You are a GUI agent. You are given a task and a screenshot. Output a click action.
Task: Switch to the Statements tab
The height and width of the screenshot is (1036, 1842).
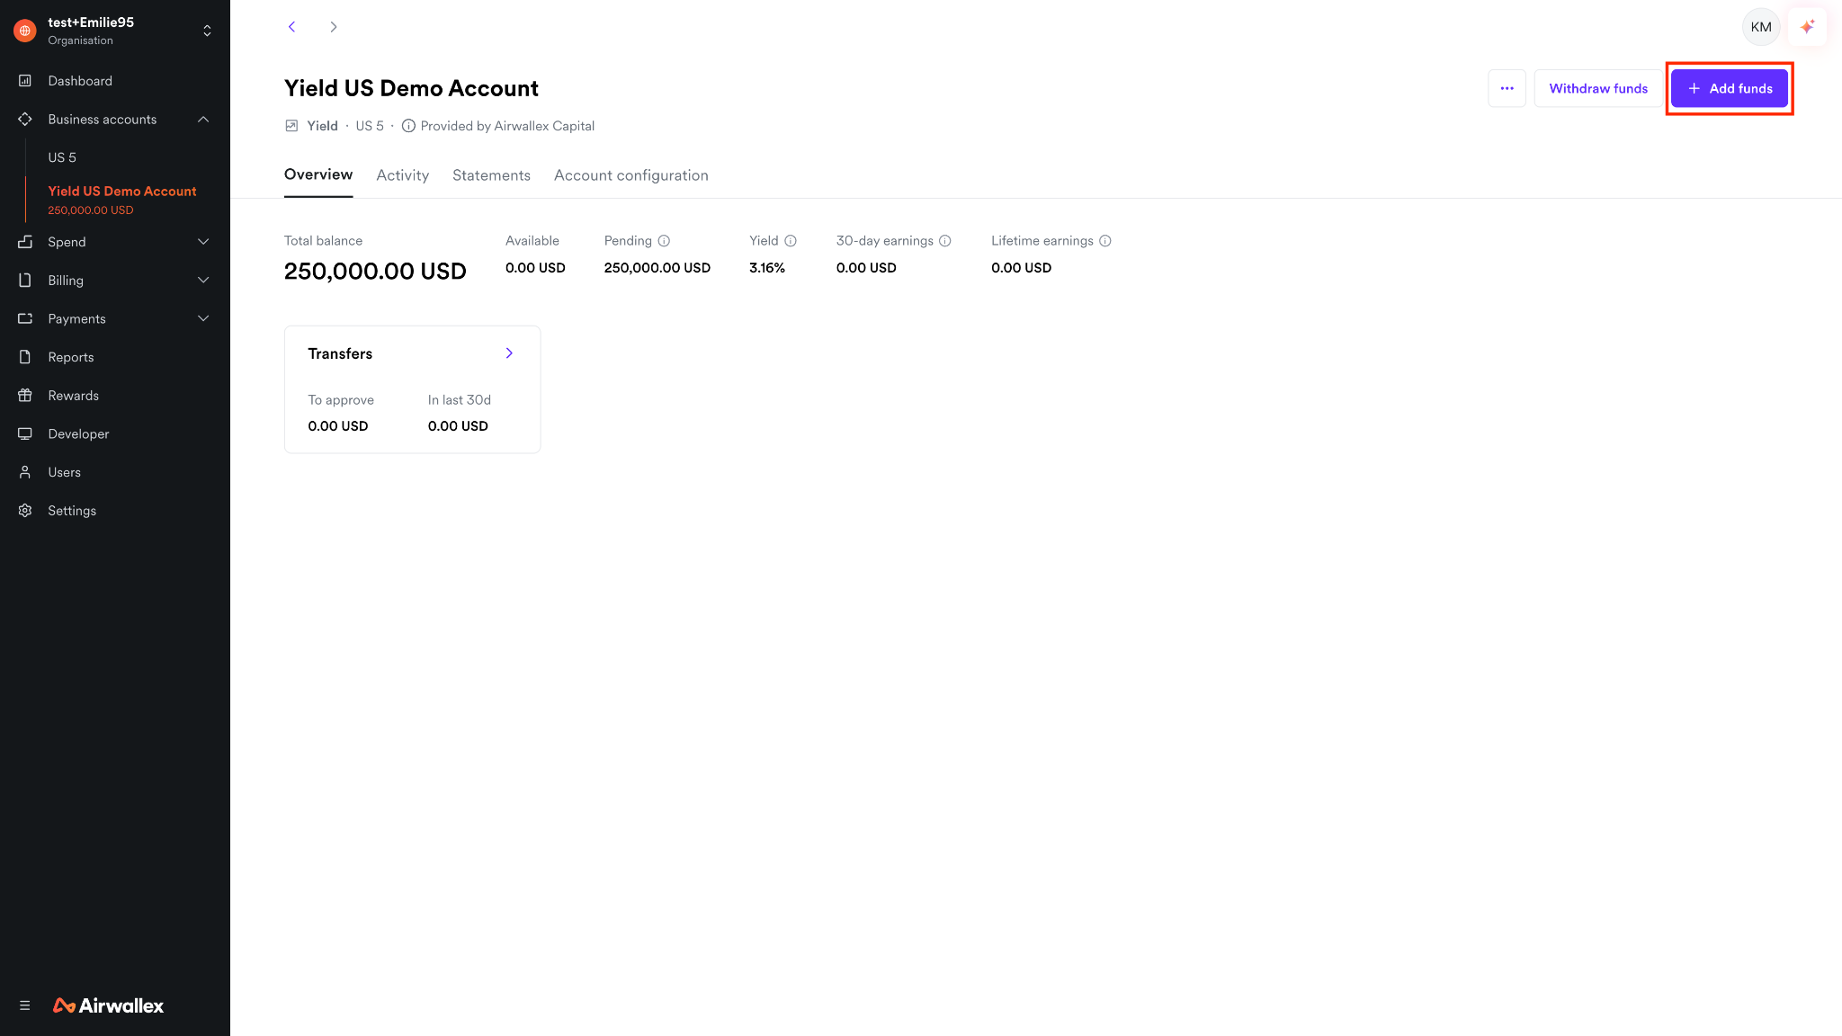click(491, 175)
